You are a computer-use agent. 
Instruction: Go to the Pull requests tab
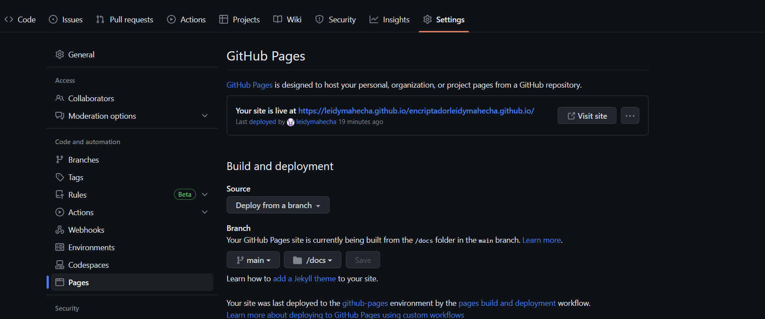[x=125, y=20]
